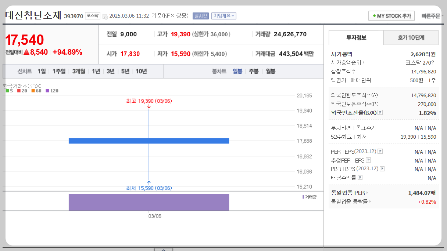The height and width of the screenshot is (251, 447).
Task: Click the 최고 19,390 marker on the chart
Action: pyautogui.click(x=149, y=101)
